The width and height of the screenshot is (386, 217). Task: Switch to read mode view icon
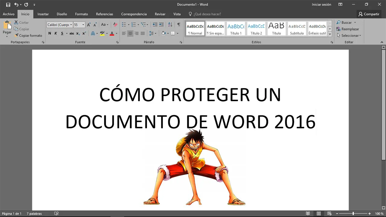pyautogui.click(x=308, y=213)
